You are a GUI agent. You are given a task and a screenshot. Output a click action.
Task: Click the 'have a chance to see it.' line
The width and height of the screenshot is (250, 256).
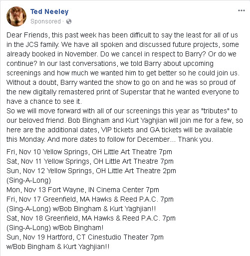[x=44, y=101]
